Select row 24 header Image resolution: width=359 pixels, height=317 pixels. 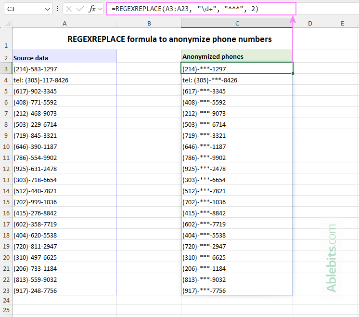tap(6, 300)
